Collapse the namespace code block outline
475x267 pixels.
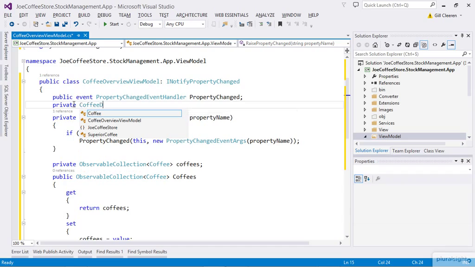(x=23, y=61)
